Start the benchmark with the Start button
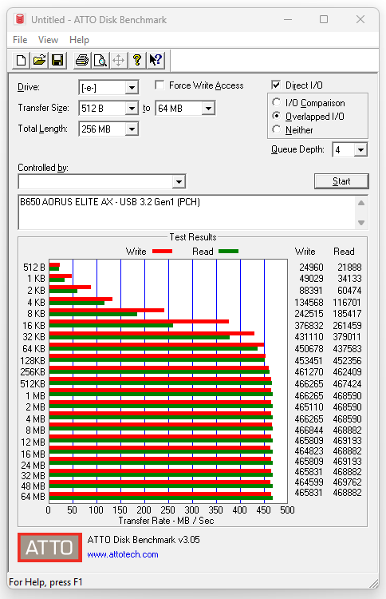 coord(341,181)
